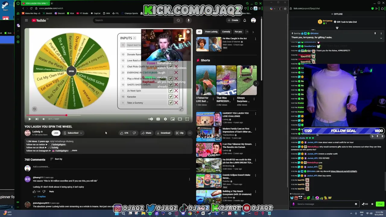Open the Subscribed notification dropdown

click(73, 133)
